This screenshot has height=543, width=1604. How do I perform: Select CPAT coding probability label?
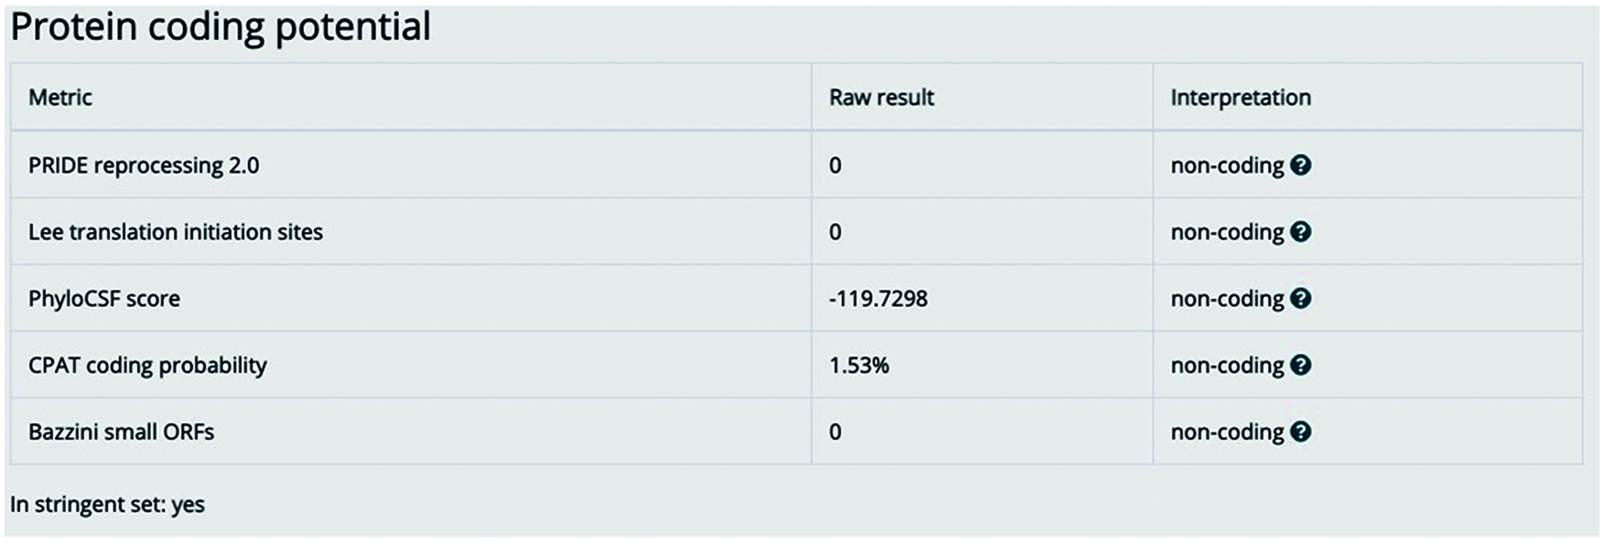pos(147,366)
